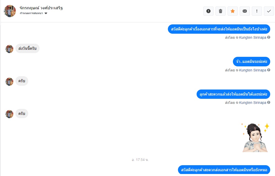This screenshot has height=176, width=275.
Task: Open จักรกฤษณ์ วงศ์ประเสริฐ profile name
Action: tap(41, 8)
